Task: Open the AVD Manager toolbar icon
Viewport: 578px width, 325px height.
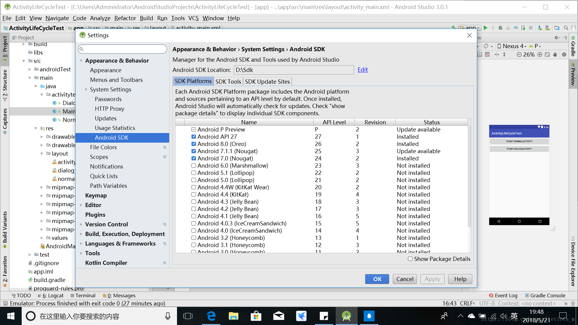Action: point(547,28)
